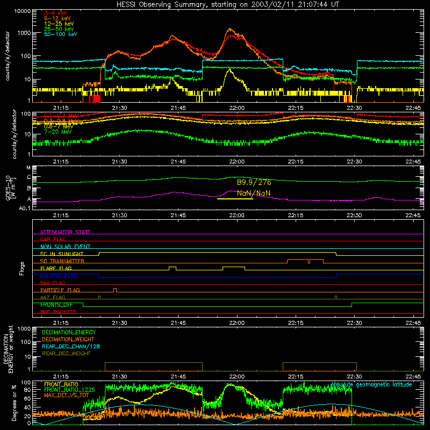Click the top panel counts/s/detector axis title
This screenshot has height=430, width=430.
pyautogui.click(x=8, y=56)
